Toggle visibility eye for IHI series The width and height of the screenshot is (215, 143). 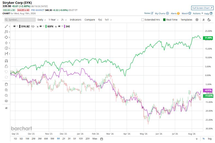click(x=59, y=26)
